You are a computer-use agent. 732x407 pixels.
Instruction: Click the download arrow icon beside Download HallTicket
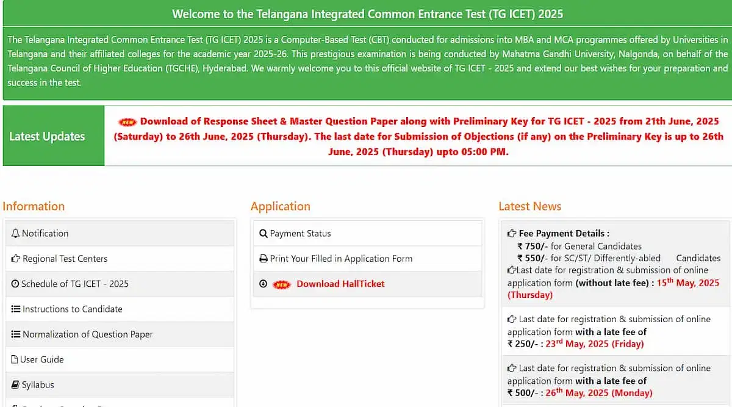263,284
